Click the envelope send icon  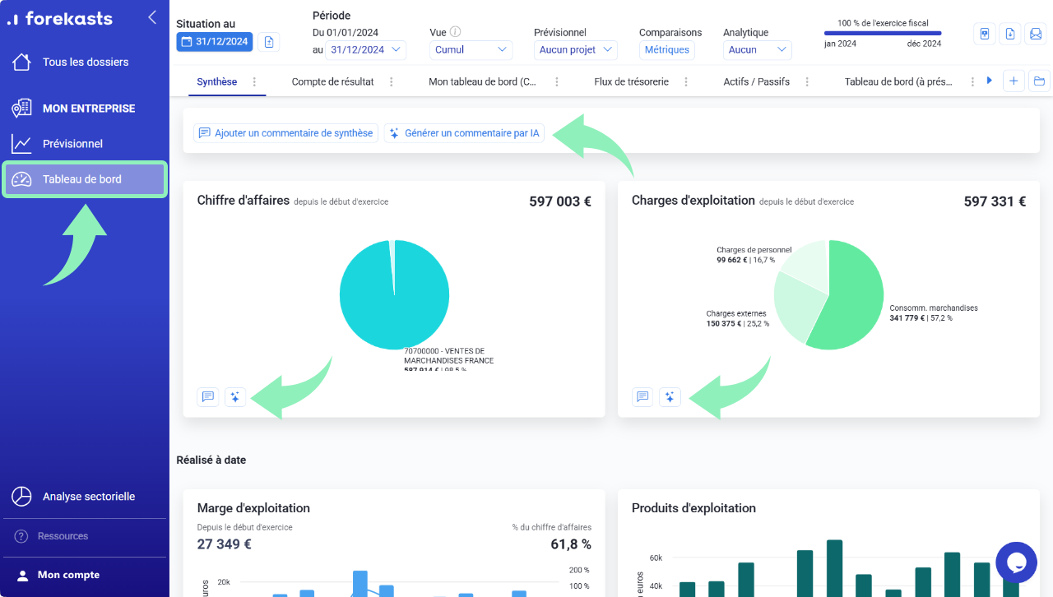click(x=1035, y=34)
